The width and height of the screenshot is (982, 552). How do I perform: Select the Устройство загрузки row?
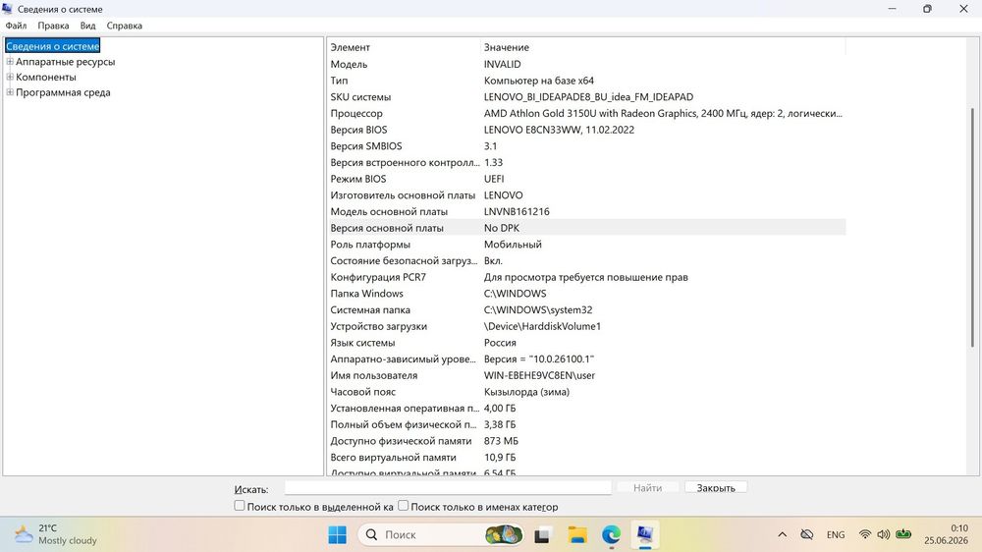tap(587, 326)
